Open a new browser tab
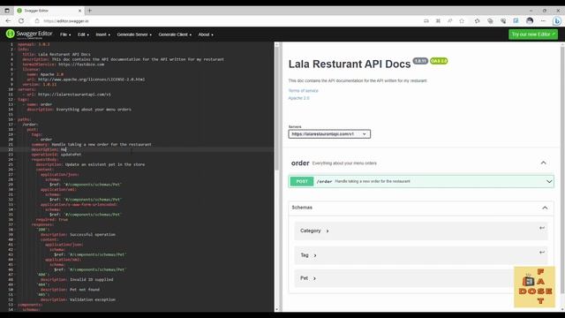The image size is (565, 318). coord(90,11)
